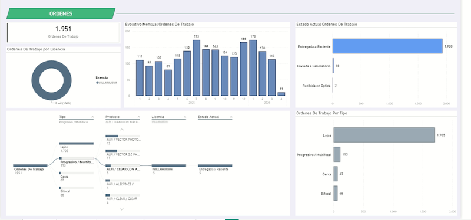Image resolution: width=471 pixels, height=220 pixels.
Task: Select the bar with value 113 in monthly chart
Action: (x=272, y=77)
